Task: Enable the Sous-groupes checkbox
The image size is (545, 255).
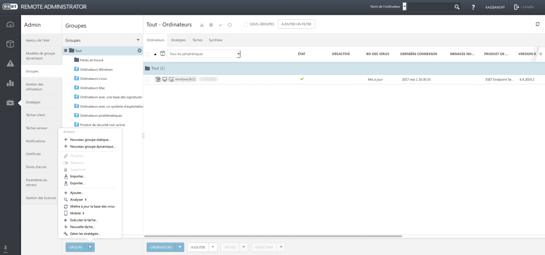Action: click(246, 24)
